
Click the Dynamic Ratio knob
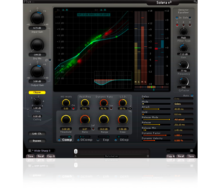[x=103, y=103]
